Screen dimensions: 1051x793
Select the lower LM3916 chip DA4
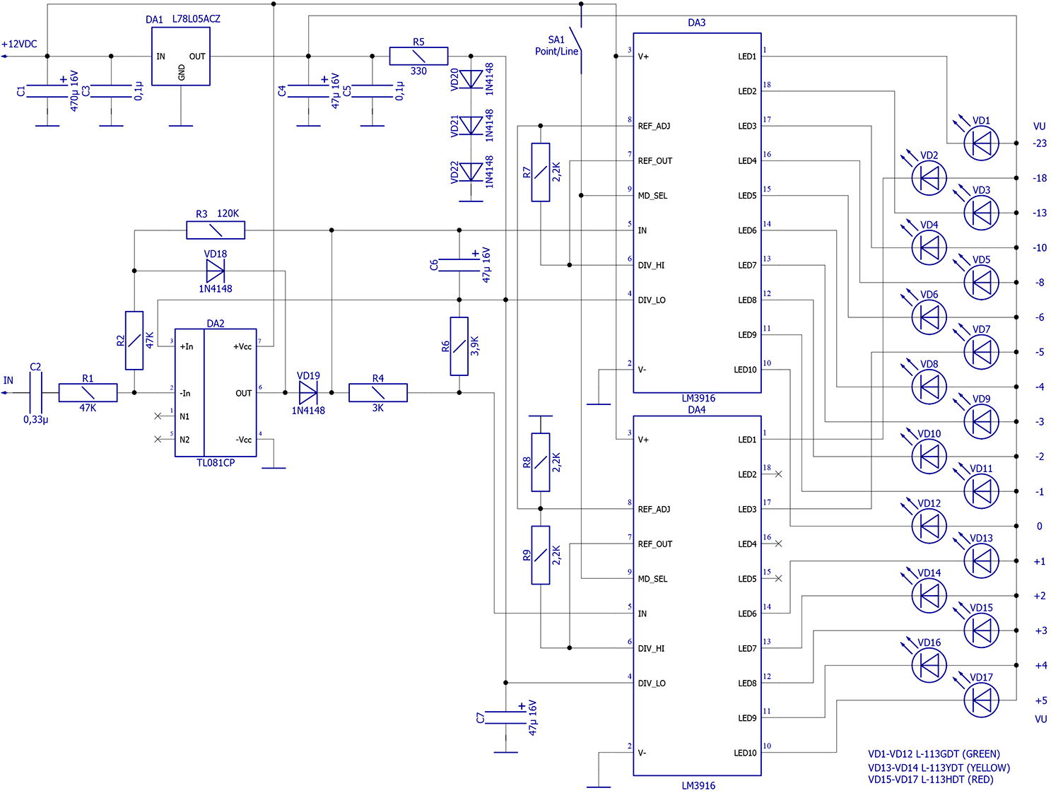pos(697,595)
